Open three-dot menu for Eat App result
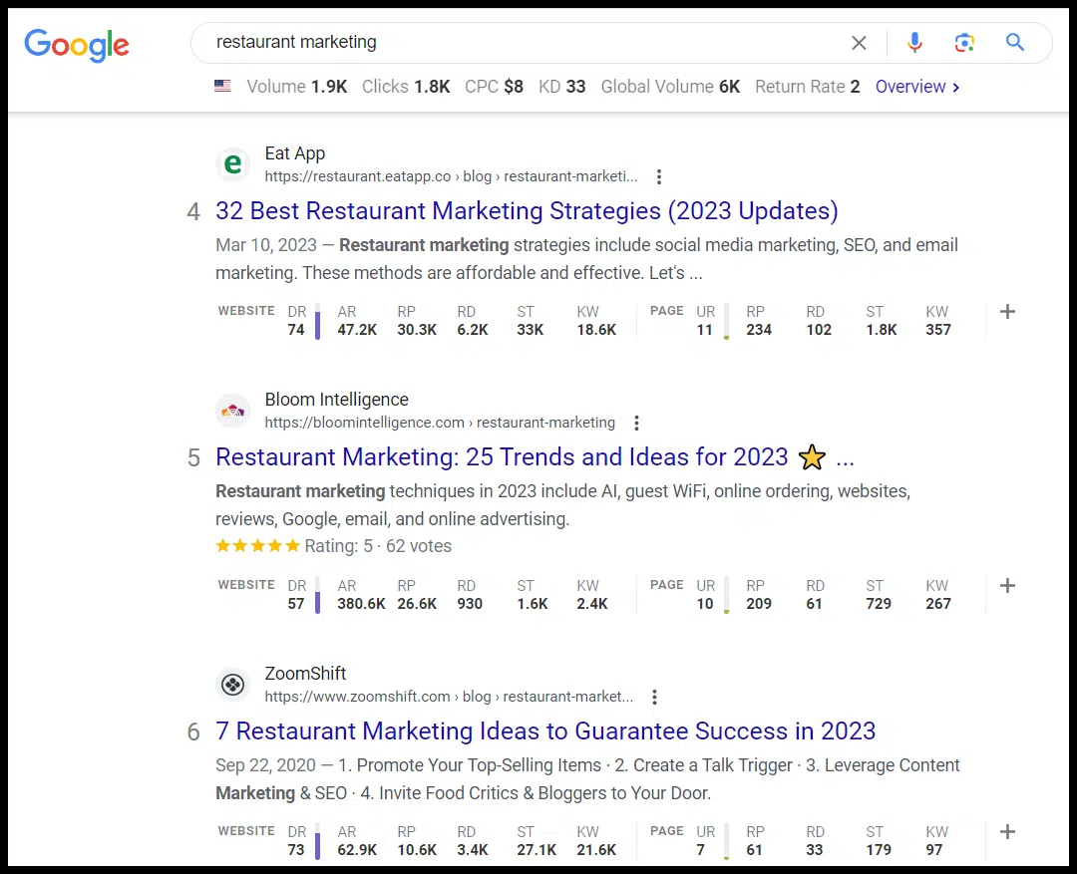 (658, 177)
